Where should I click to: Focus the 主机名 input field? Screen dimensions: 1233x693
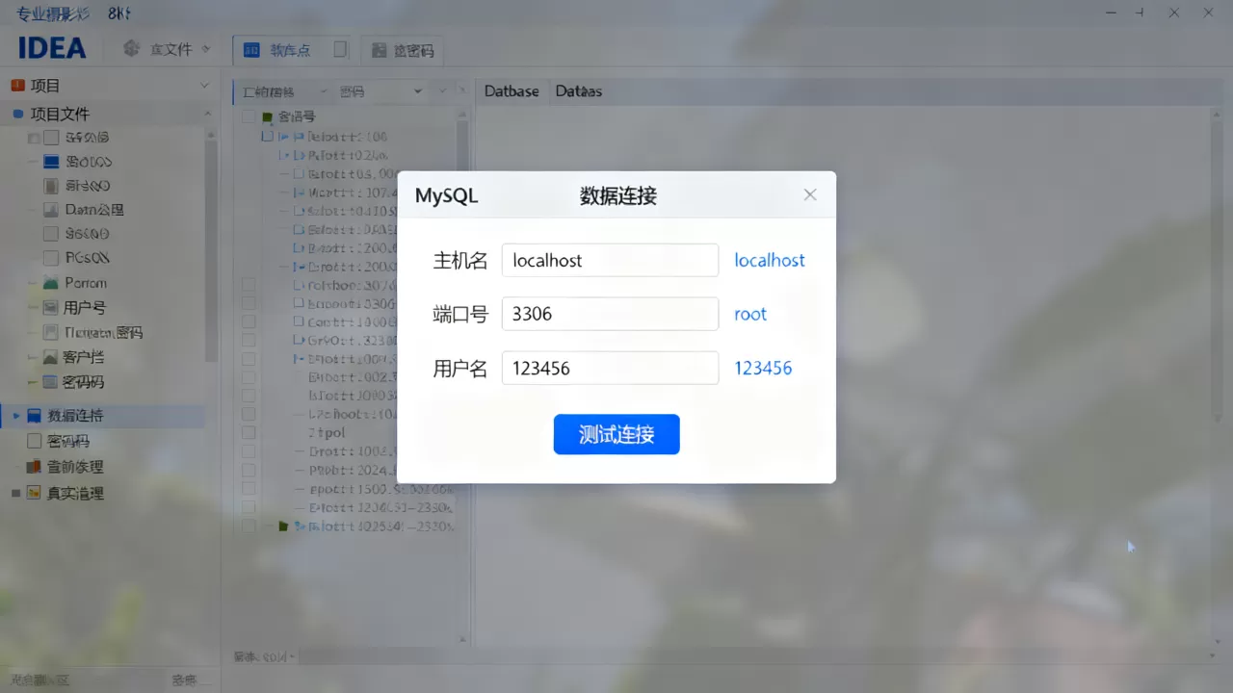[610, 260]
